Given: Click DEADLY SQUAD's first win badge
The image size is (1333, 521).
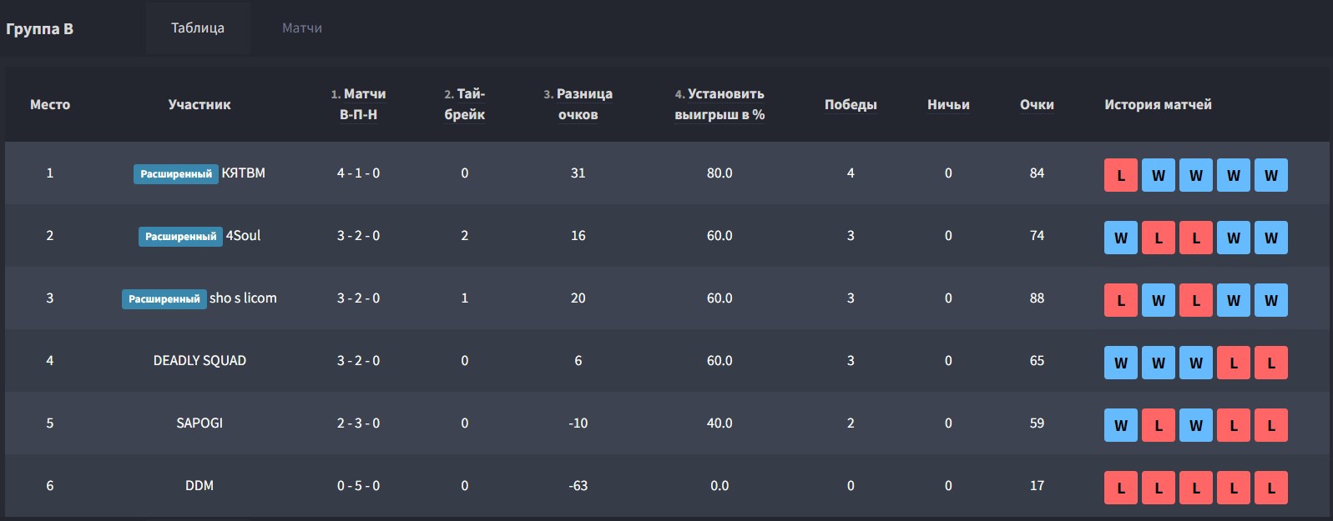Looking at the screenshot, I should [x=1121, y=363].
